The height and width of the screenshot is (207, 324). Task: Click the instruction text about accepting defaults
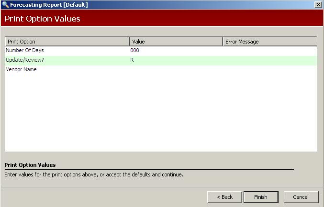94,174
